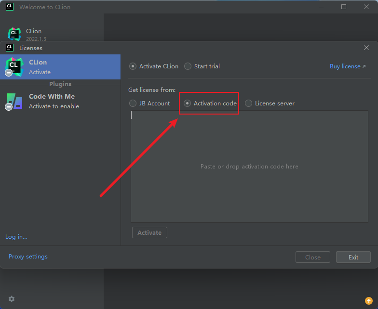The image size is (378, 309).
Task: Click the Log in... link
Action: tap(16, 237)
